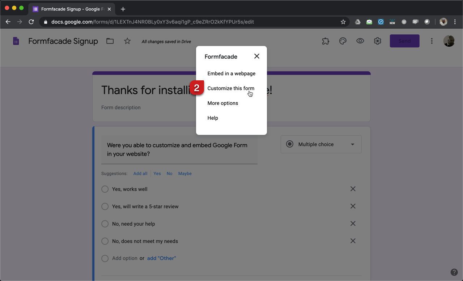Select the 'No, need your help' option

coord(105,223)
